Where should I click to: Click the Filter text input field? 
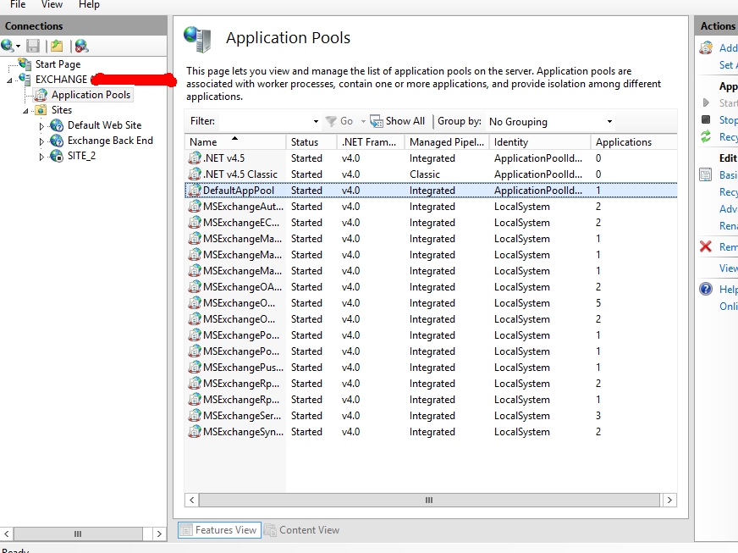point(265,122)
